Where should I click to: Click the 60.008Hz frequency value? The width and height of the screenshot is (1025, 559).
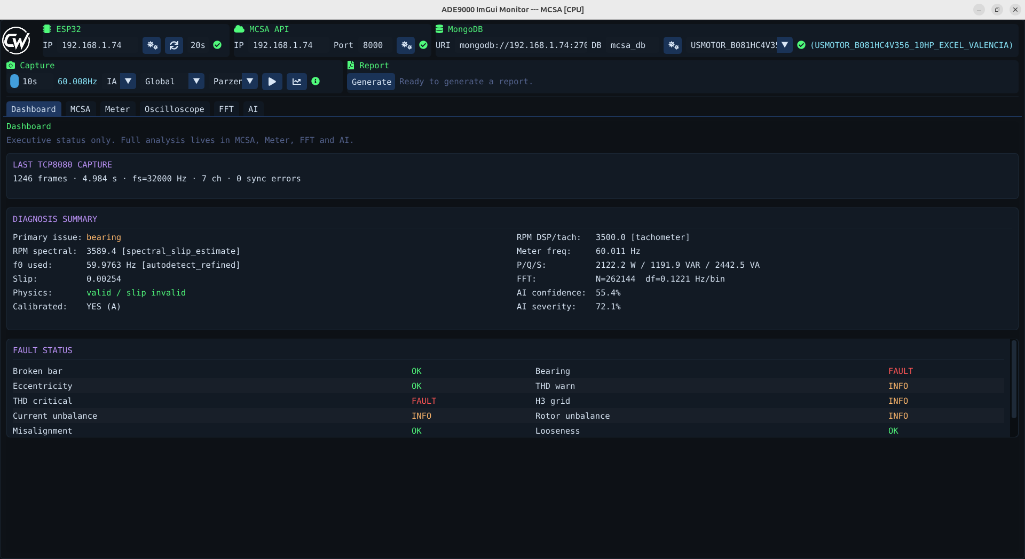click(x=77, y=82)
